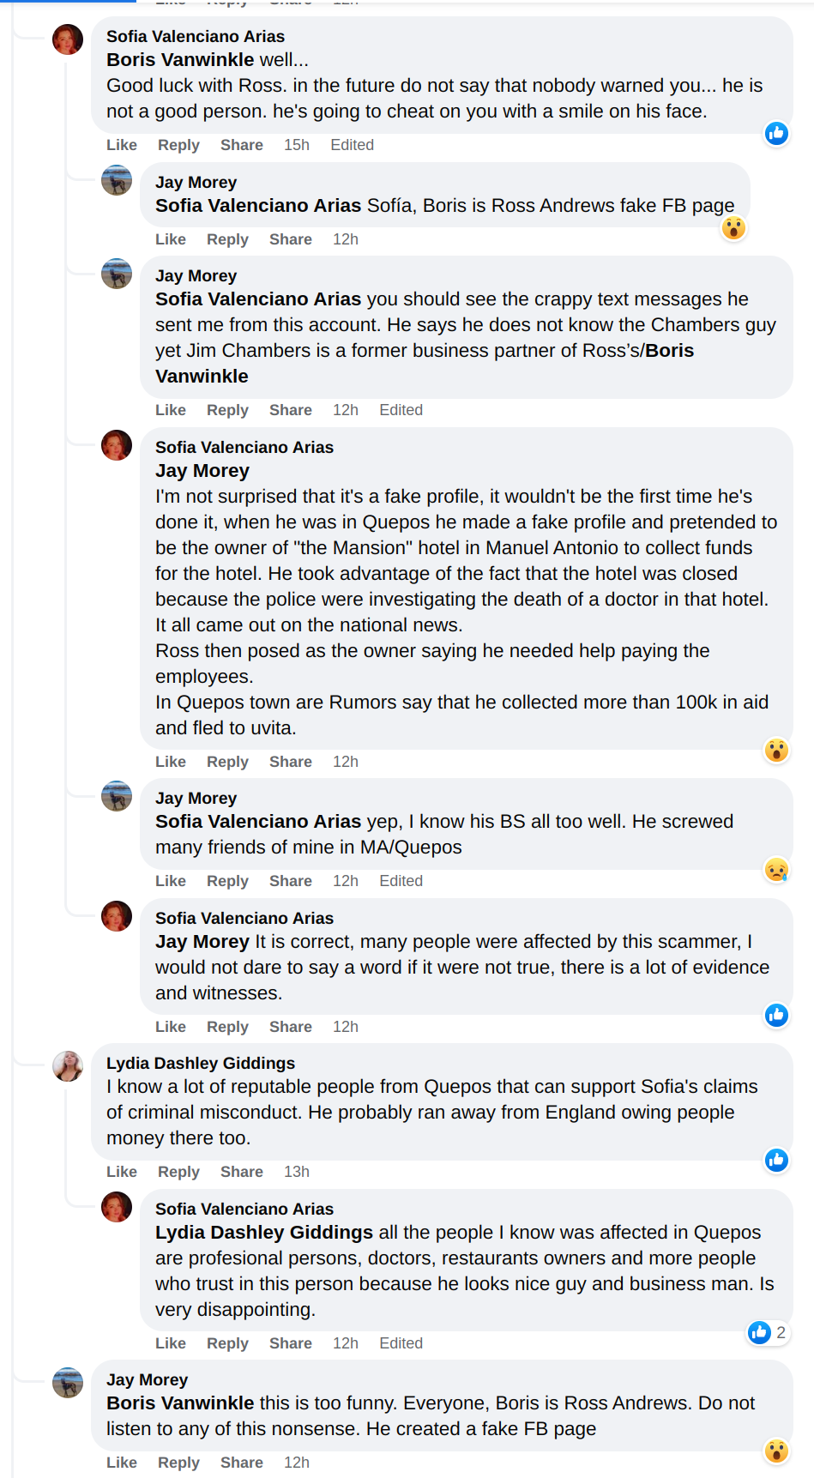Click thumbs-up reaction on Lydia's comment
The image size is (814, 1478).
point(776,1161)
